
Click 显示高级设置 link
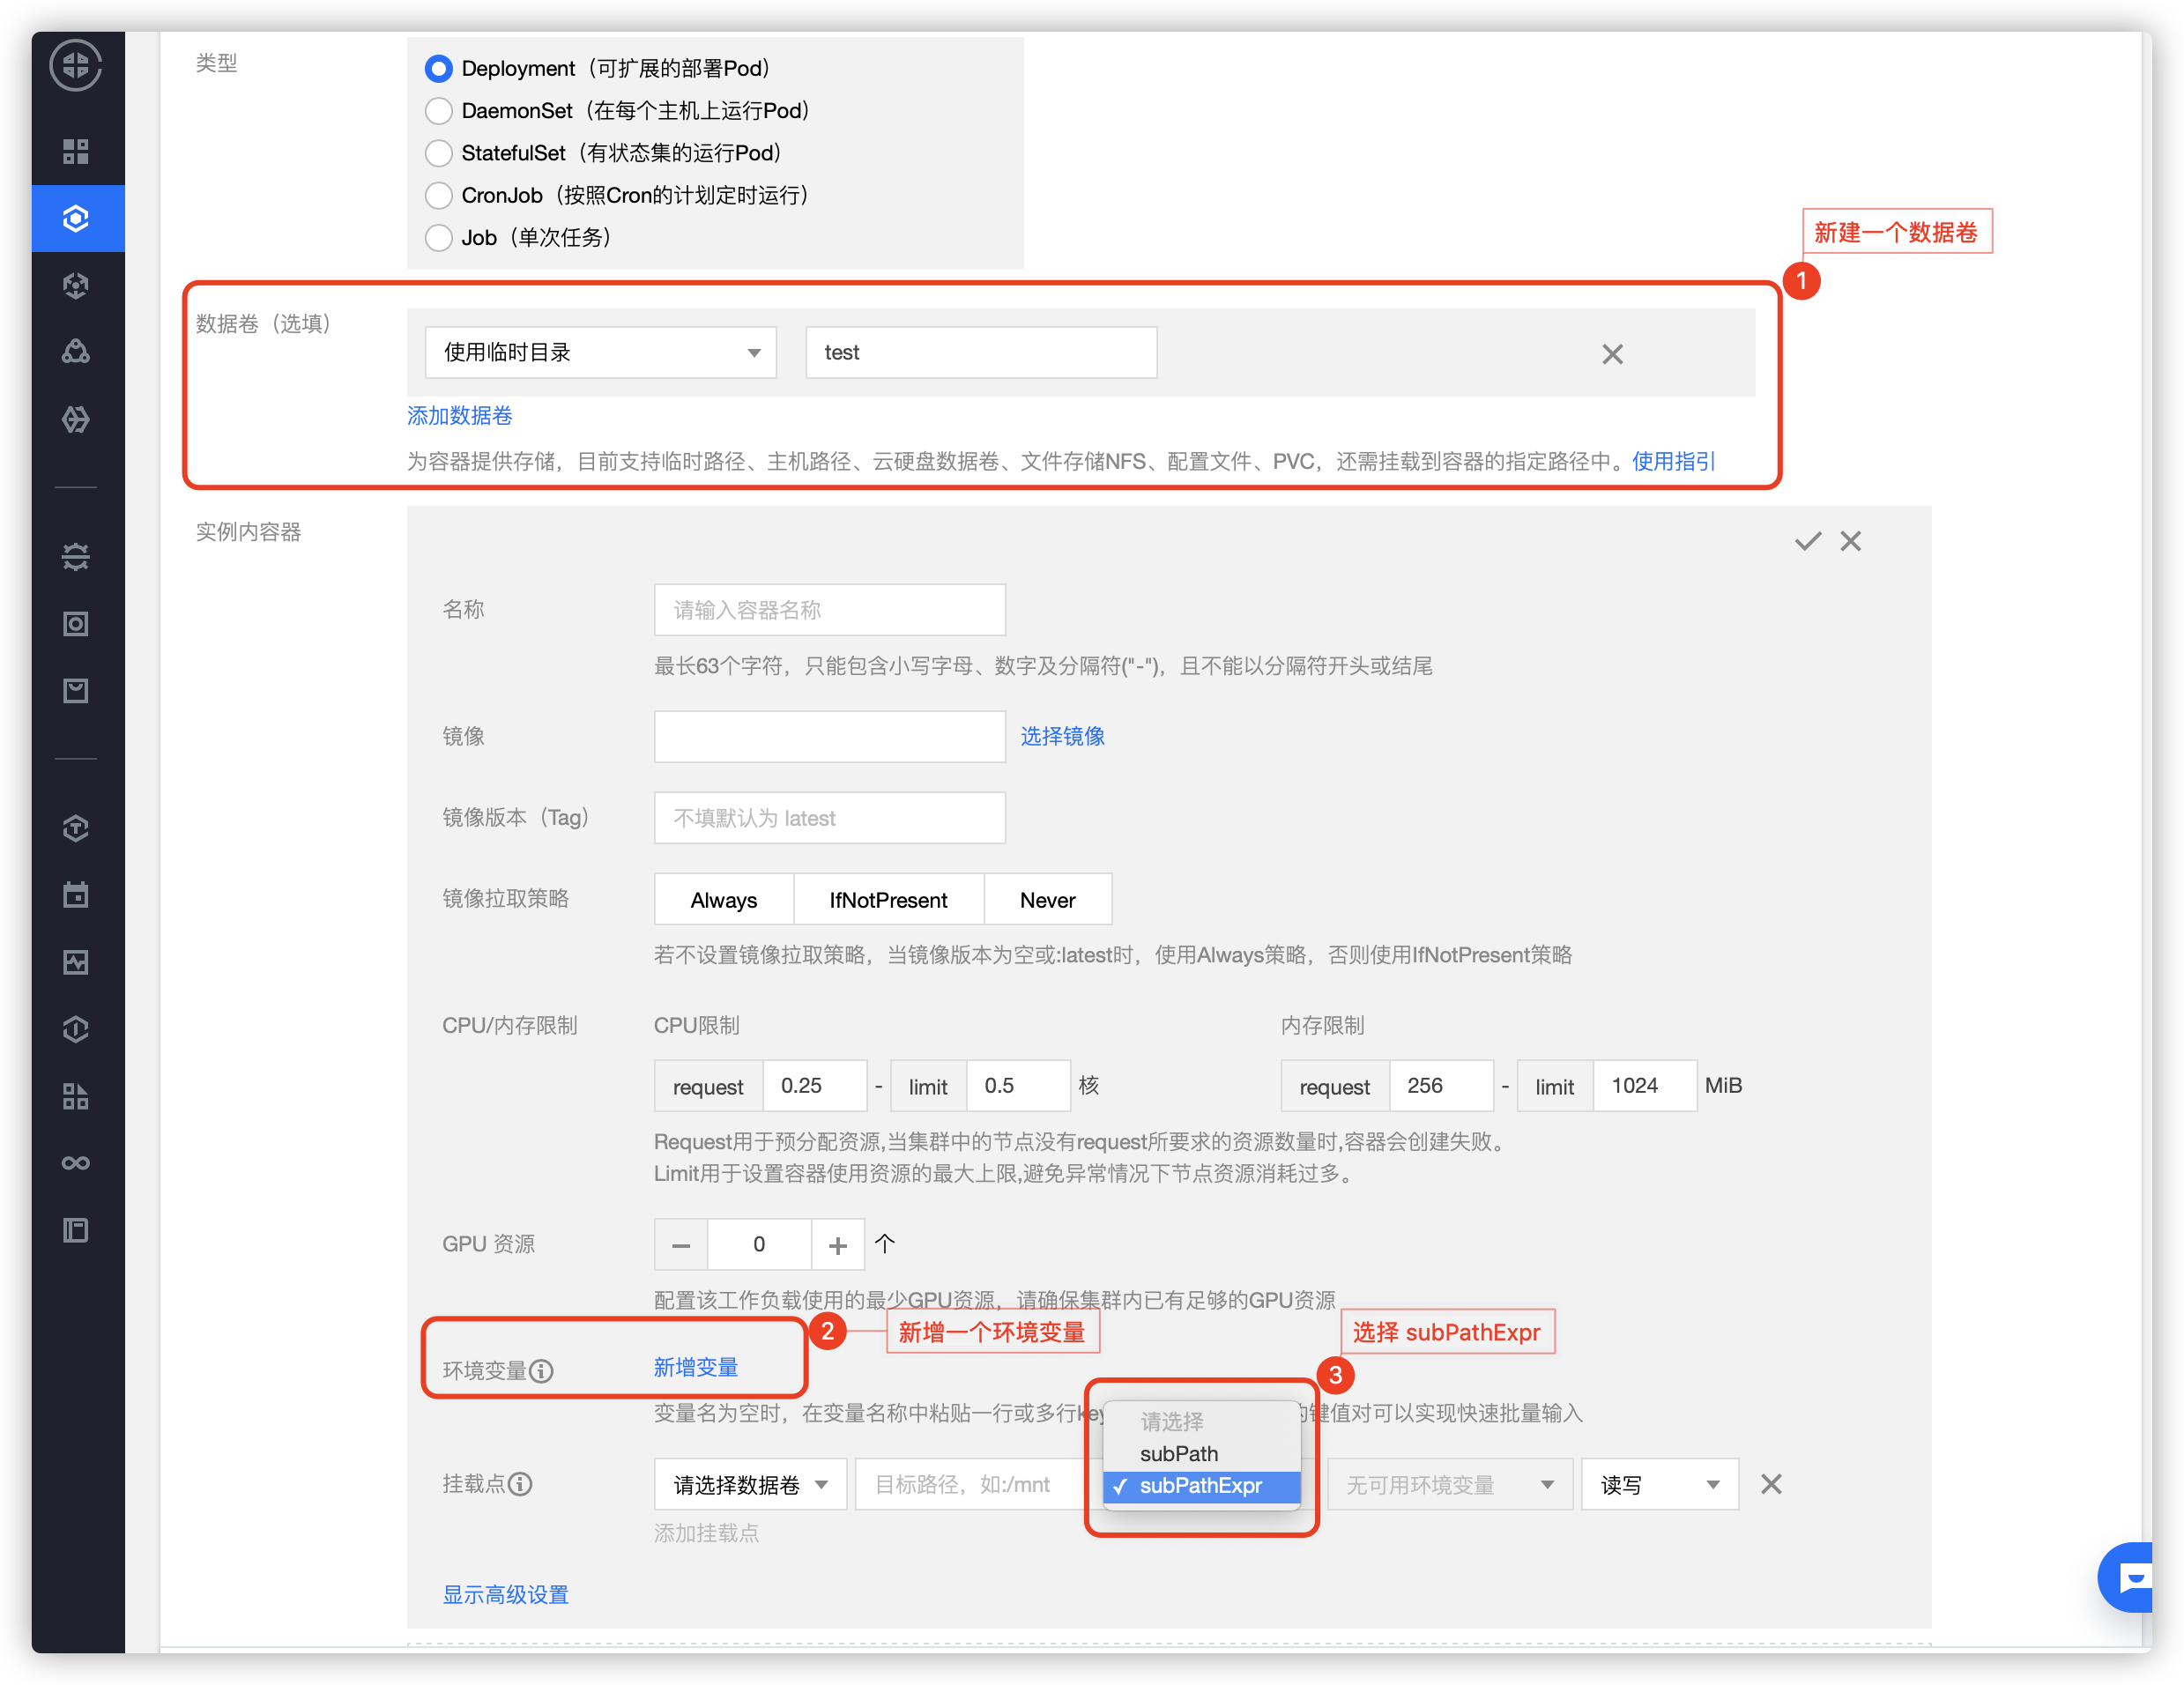click(505, 1594)
